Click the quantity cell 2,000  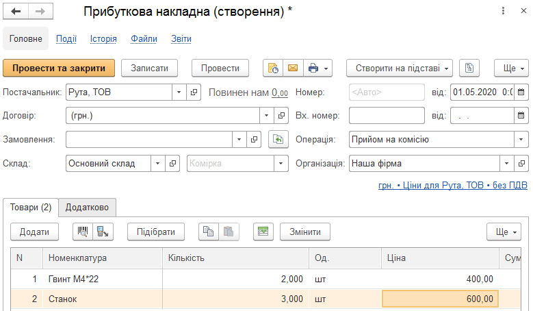point(235,279)
